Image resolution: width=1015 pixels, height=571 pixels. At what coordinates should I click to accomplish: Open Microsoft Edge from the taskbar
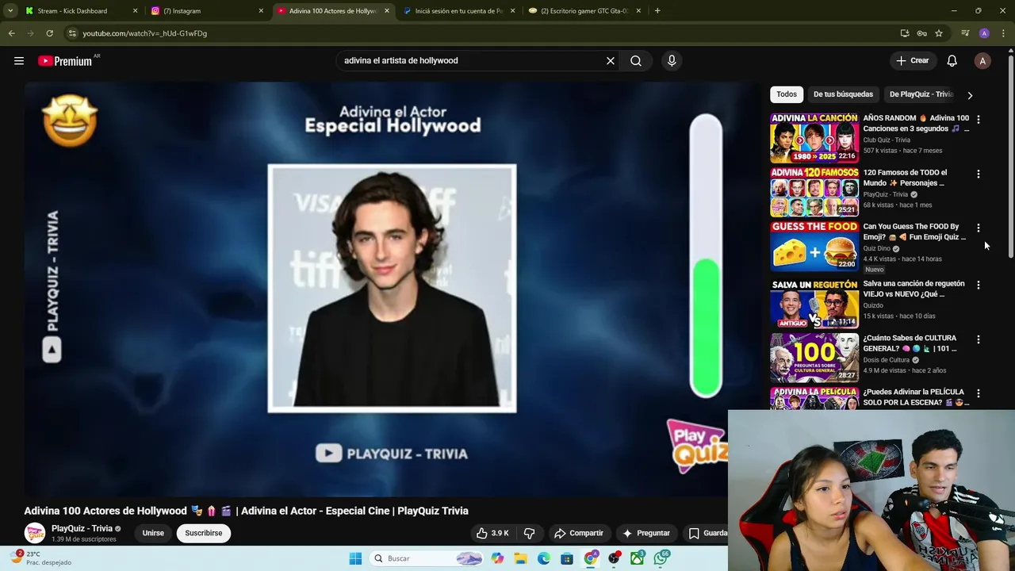[543, 558]
